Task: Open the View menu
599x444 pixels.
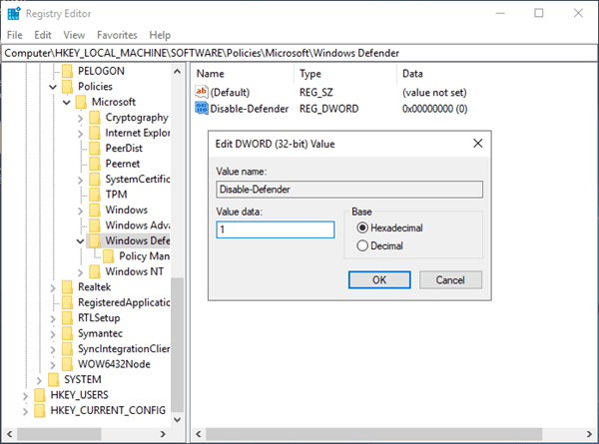Action: tap(74, 35)
